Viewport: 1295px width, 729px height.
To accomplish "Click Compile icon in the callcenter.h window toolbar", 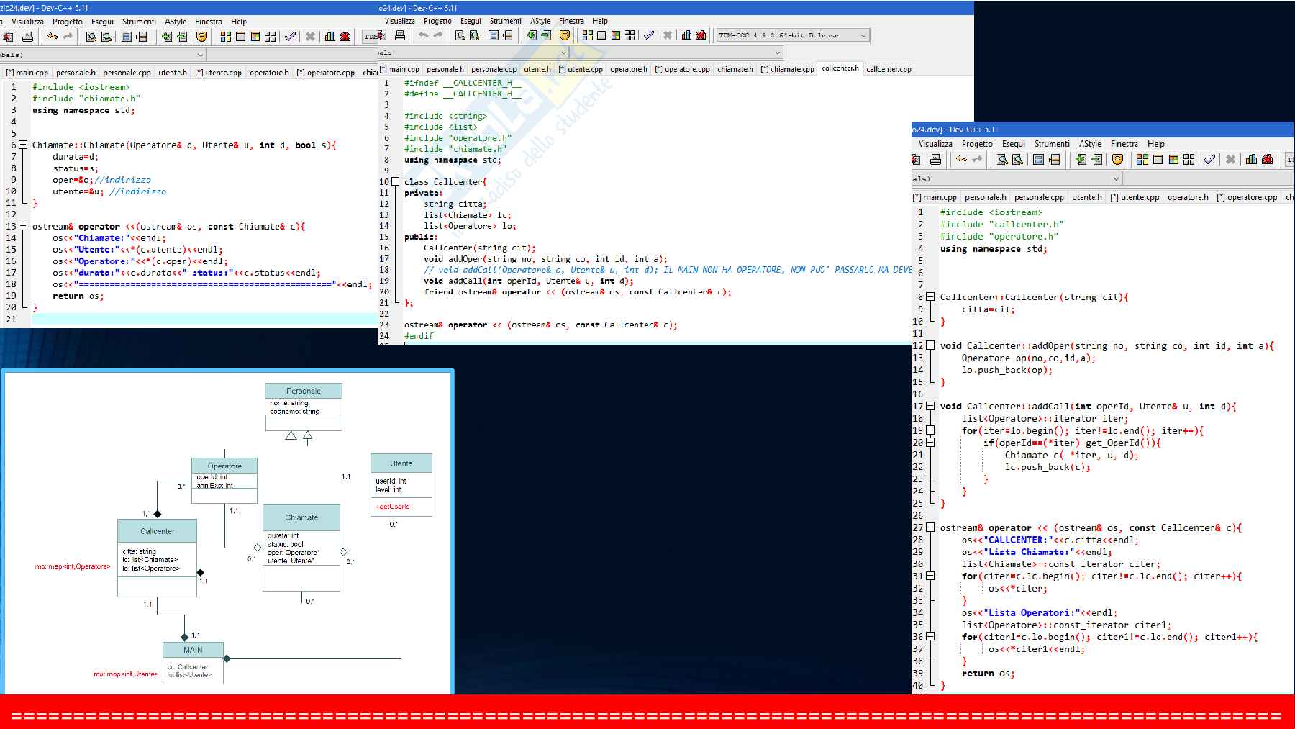I will (x=588, y=35).
